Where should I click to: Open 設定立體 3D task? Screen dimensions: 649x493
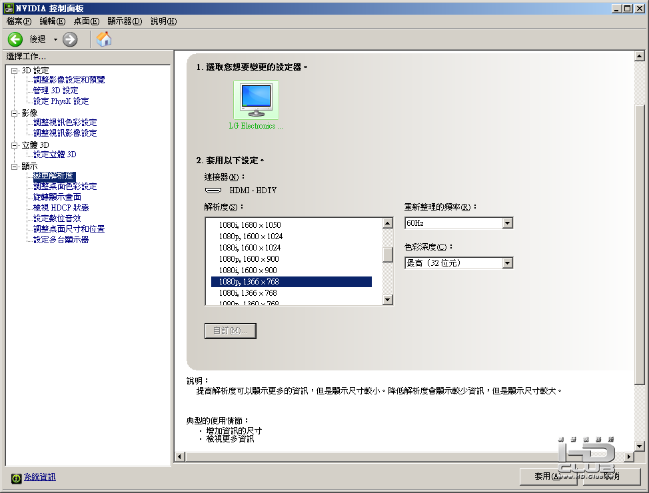pos(55,155)
